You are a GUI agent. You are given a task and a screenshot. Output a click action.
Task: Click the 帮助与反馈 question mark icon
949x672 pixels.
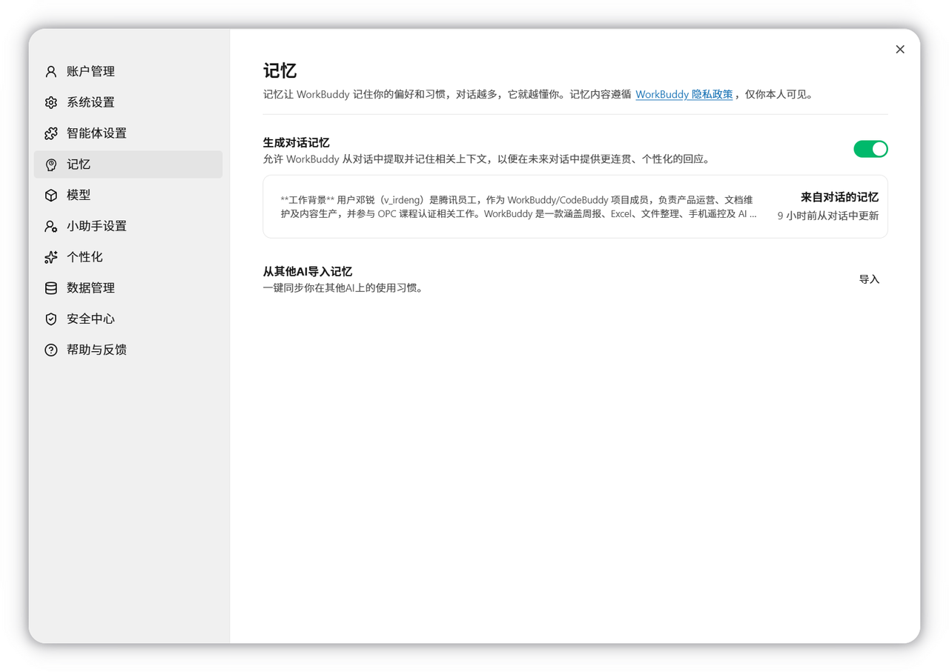[51, 350]
